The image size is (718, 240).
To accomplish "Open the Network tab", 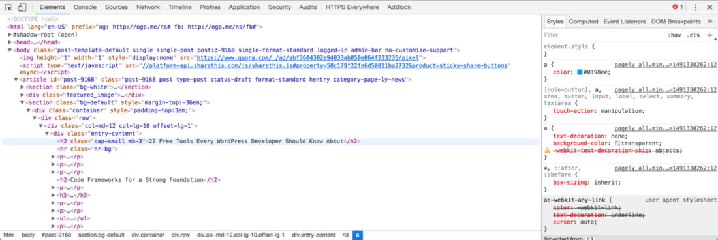I will (x=148, y=7).
